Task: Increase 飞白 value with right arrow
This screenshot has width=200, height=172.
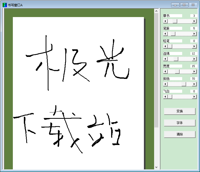Action: (x=194, y=97)
